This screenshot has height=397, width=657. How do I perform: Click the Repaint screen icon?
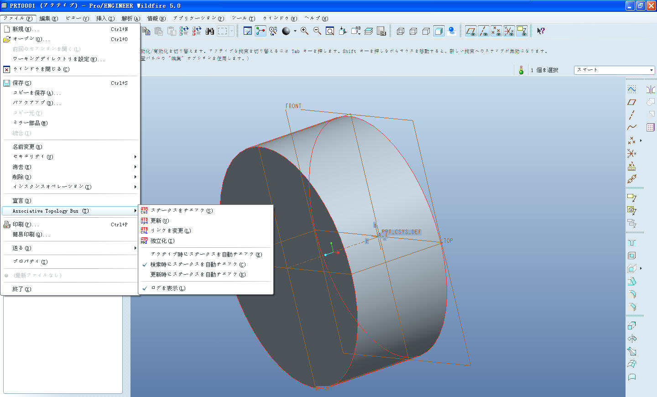click(248, 31)
